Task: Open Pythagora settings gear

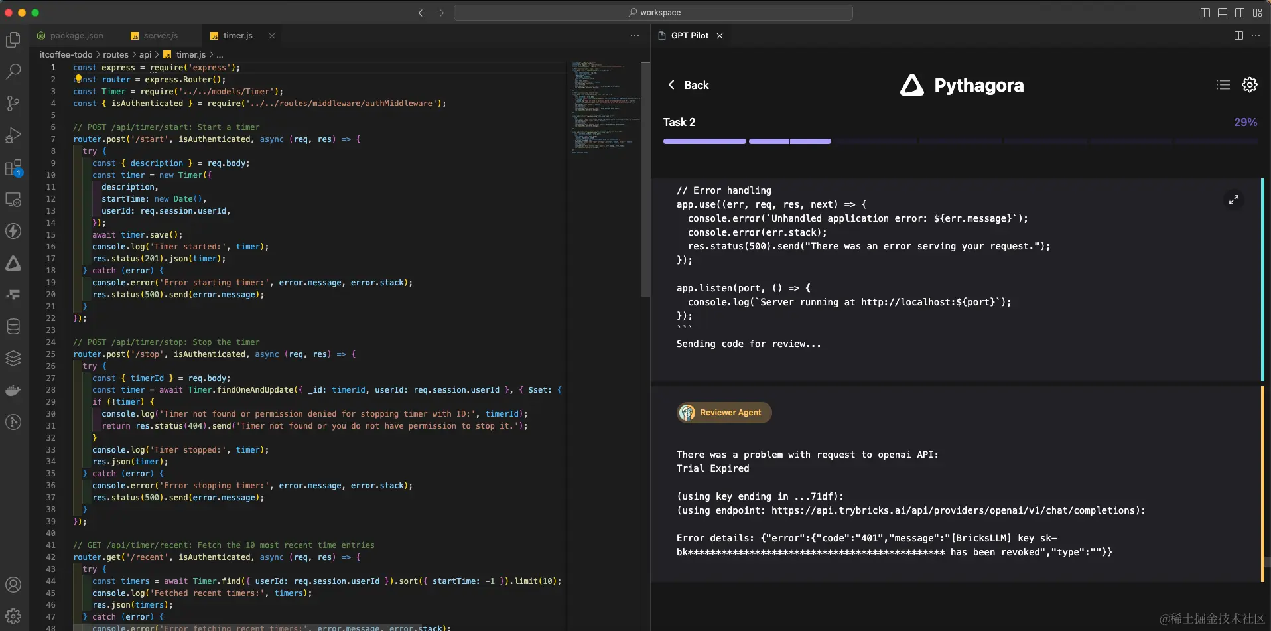Action: (1250, 84)
